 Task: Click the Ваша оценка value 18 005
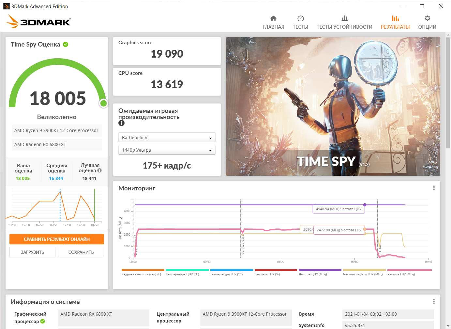click(x=23, y=178)
